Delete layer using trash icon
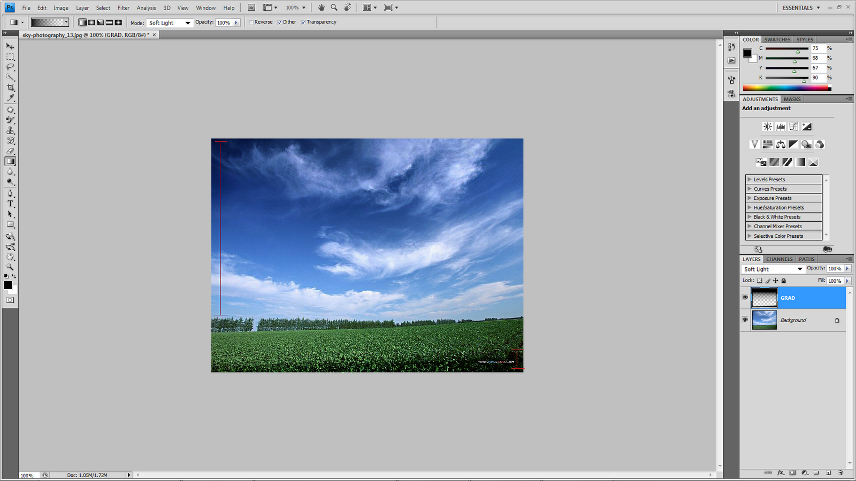The width and height of the screenshot is (856, 481). (x=840, y=473)
